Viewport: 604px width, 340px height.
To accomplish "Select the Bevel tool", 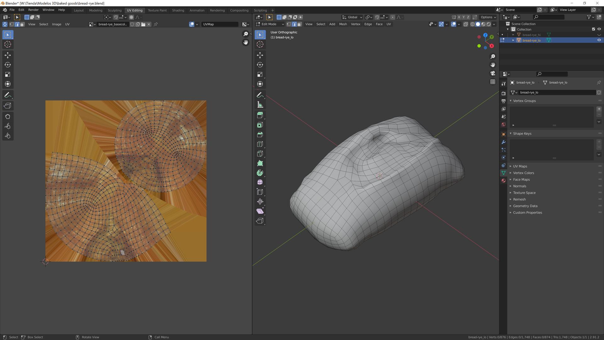I will 260,134.
